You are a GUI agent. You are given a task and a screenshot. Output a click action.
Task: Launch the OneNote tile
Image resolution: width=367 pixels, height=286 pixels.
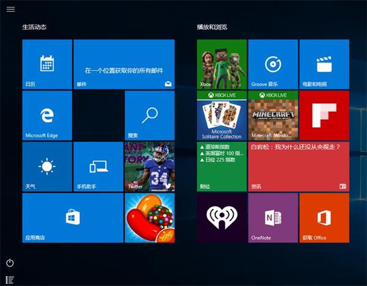tap(273, 218)
